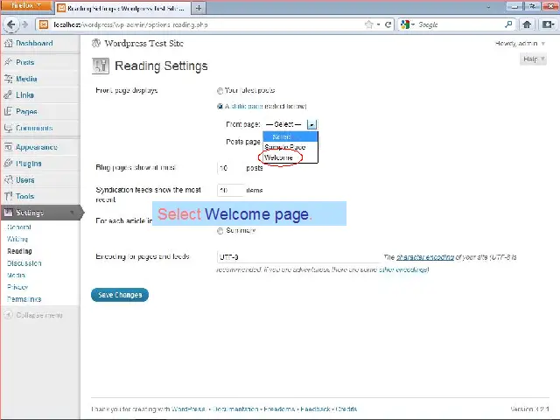Open the Posts menu
The height and width of the screenshot is (420, 560).
[x=25, y=62]
